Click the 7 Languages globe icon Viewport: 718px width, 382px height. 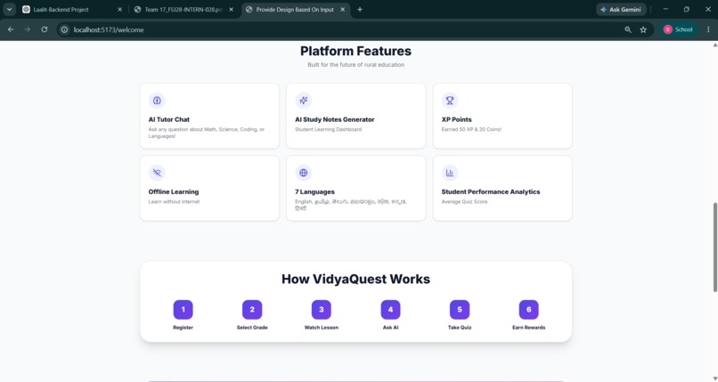pyautogui.click(x=303, y=173)
